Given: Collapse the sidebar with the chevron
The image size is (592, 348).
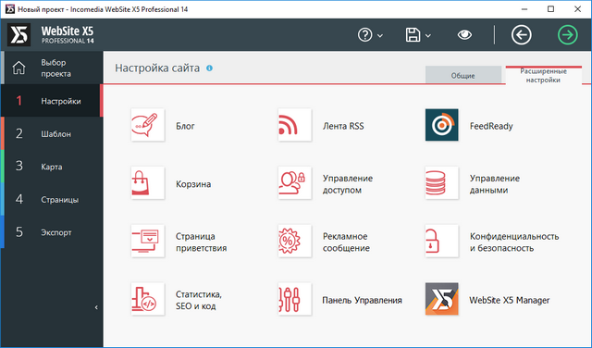Looking at the screenshot, I should click(x=96, y=307).
